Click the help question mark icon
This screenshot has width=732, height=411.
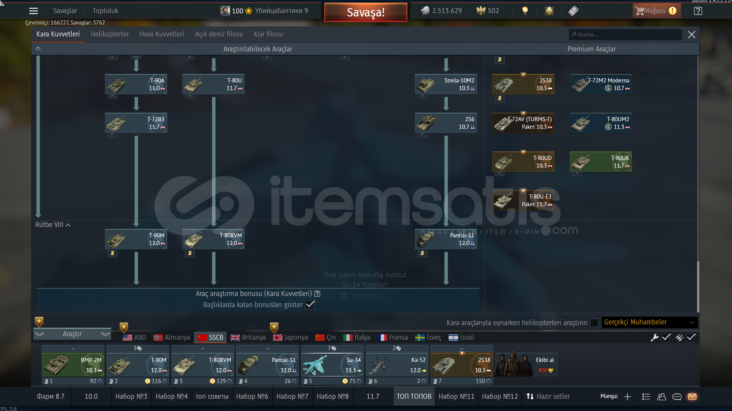[698, 11]
